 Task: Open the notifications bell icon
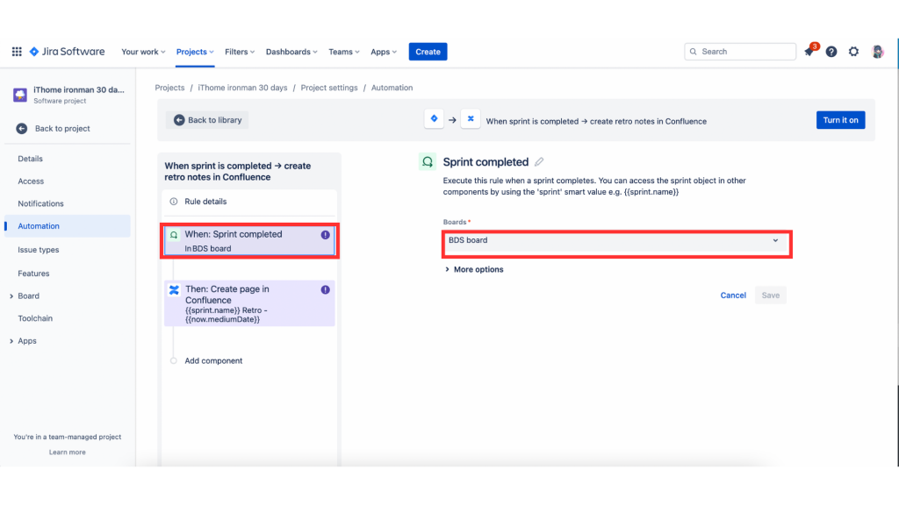(809, 52)
